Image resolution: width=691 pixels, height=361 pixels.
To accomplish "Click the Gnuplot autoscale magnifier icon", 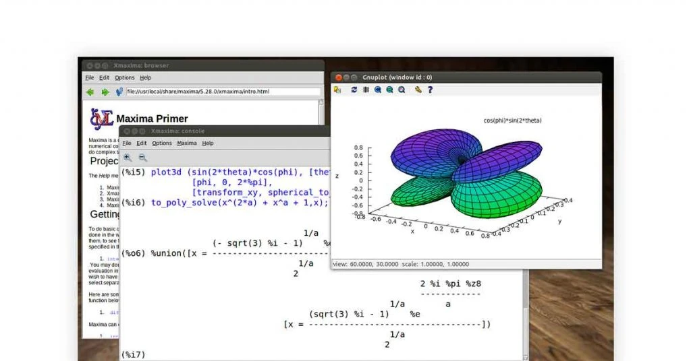I will [x=402, y=90].
